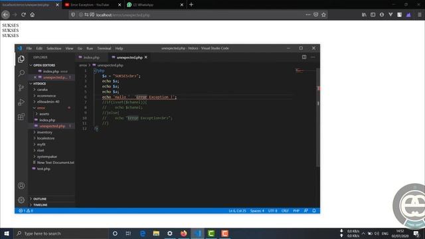Bookmark this page with the star icon
This screenshot has width=425, height=239.
point(323,15)
